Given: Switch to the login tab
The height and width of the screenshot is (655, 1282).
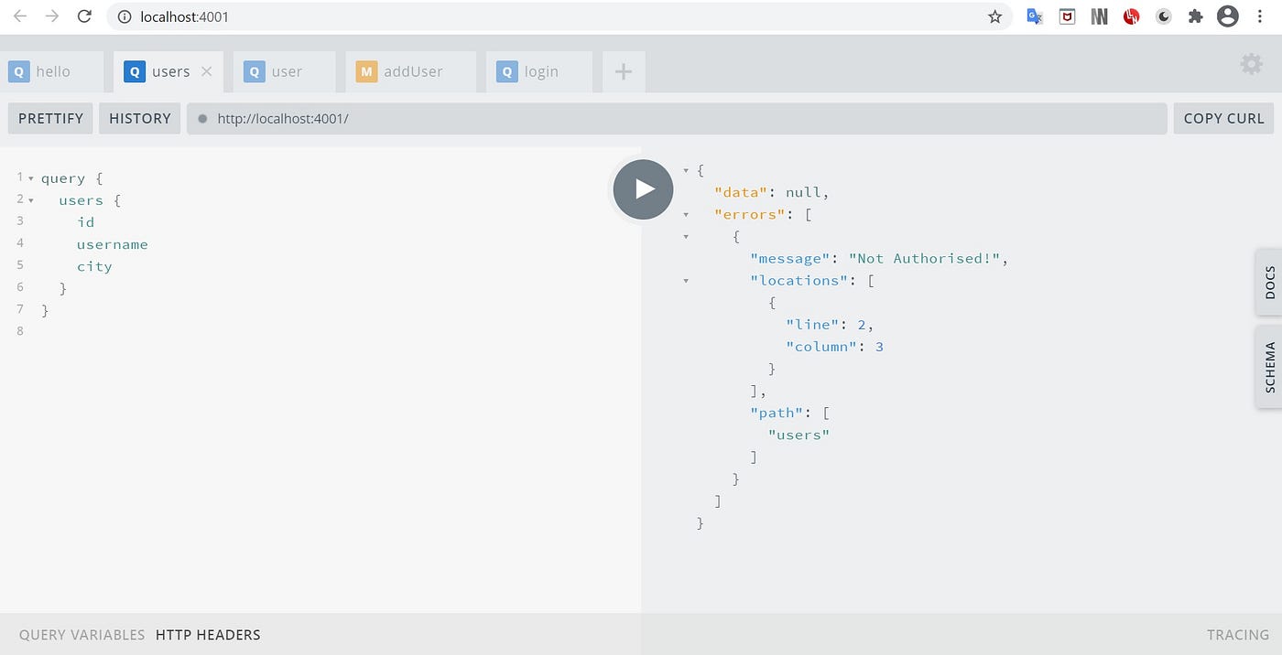Looking at the screenshot, I should click(537, 70).
